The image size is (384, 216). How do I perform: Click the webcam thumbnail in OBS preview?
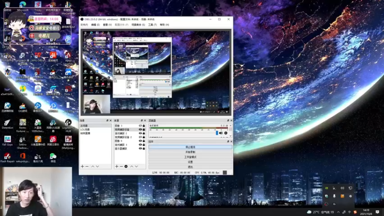coord(97,104)
